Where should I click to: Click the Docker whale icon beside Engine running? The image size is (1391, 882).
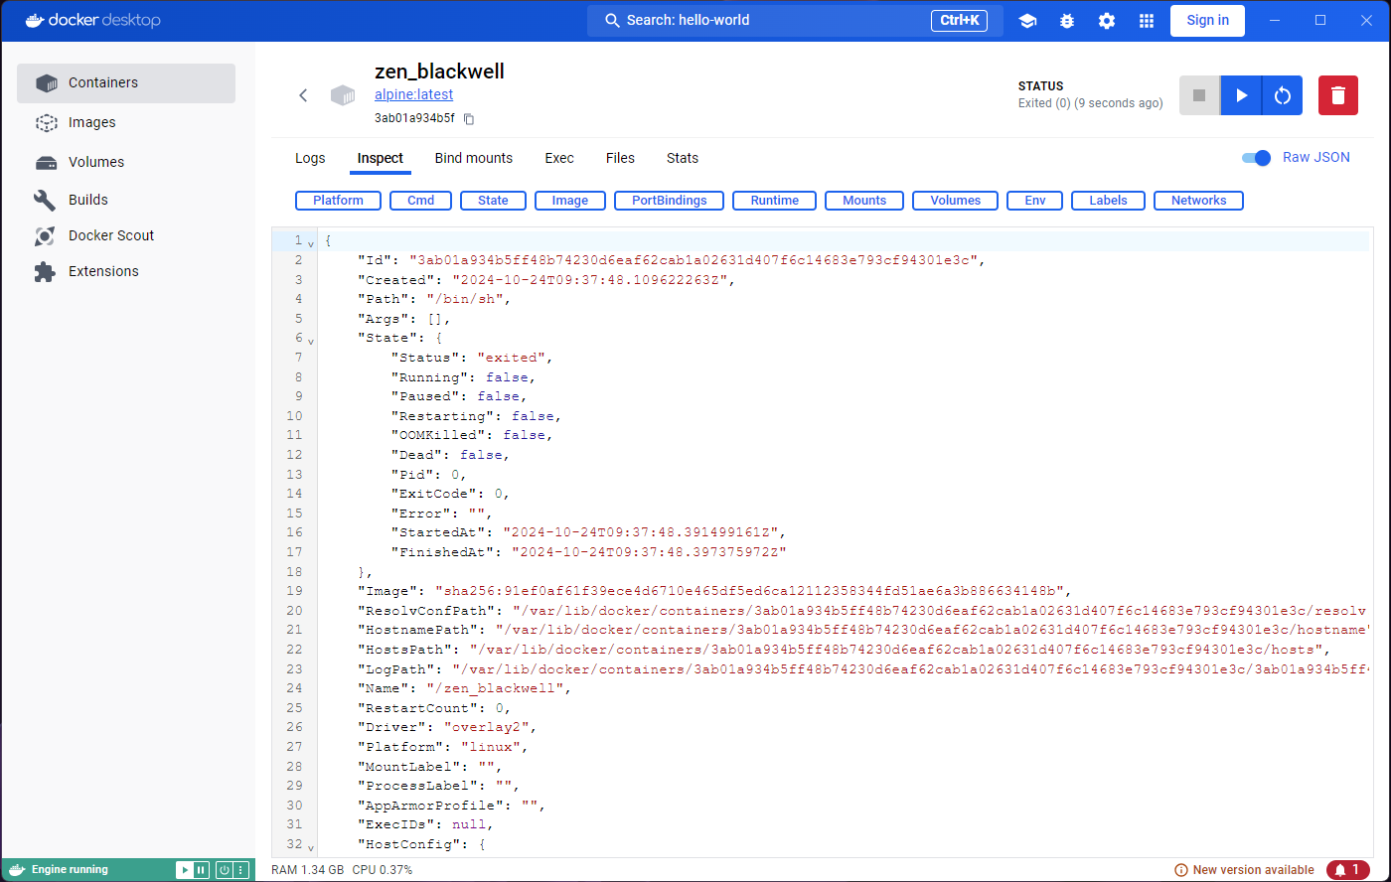[x=15, y=870]
